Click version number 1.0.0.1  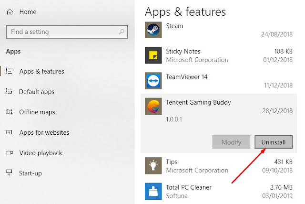click(x=174, y=119)
